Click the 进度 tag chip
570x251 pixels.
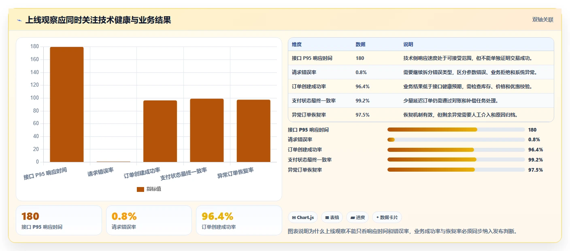pos(357,217)
